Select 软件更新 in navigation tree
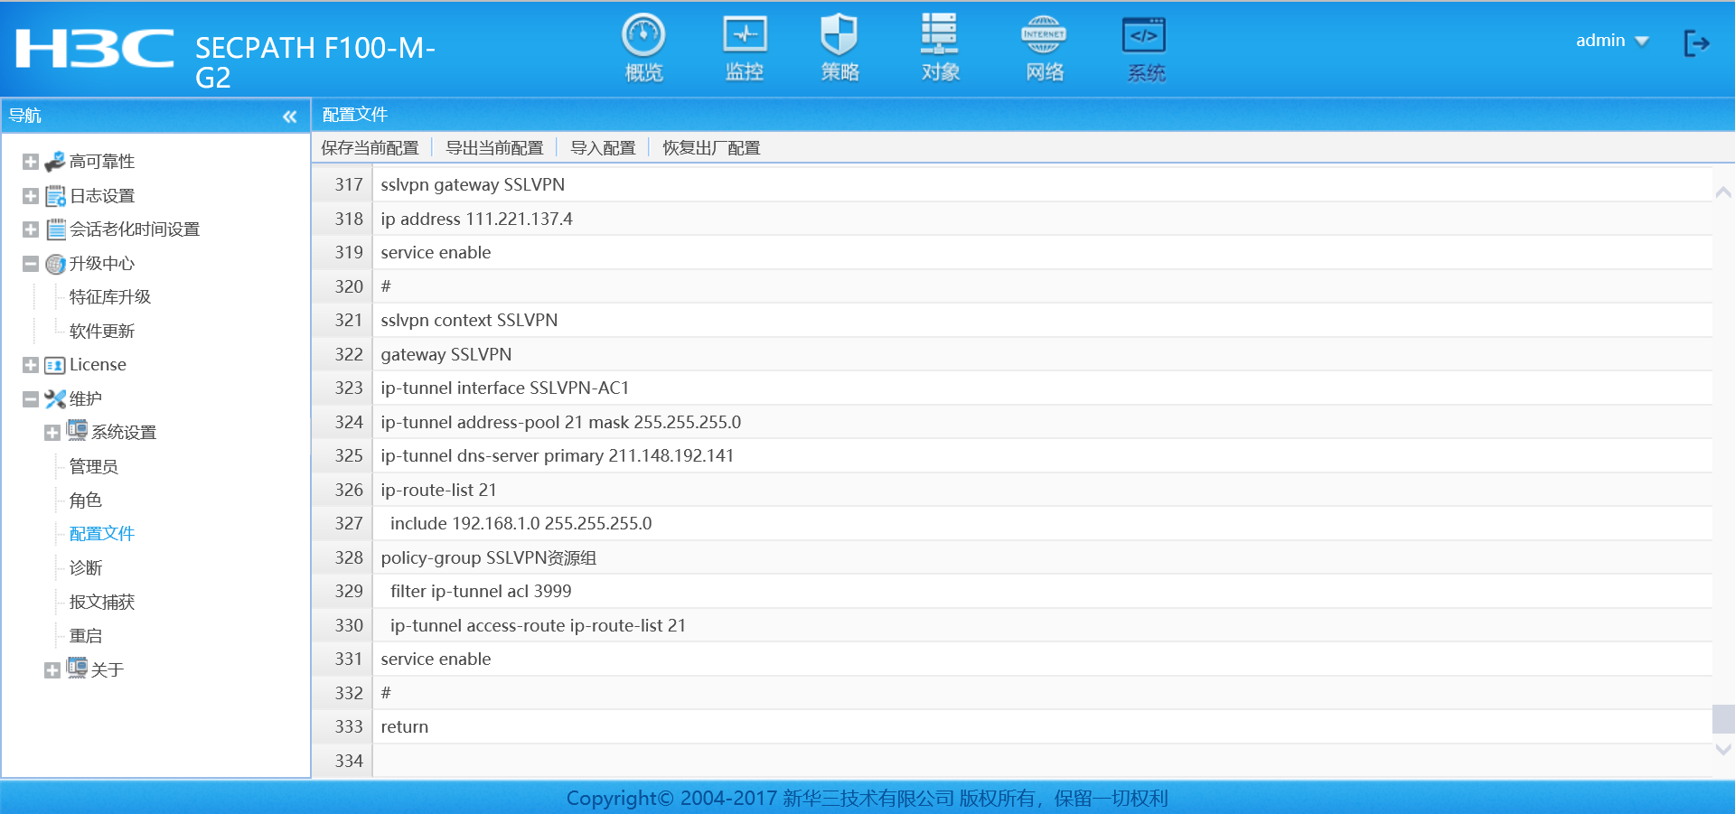This screenshot has width=1735, height=814. 102,332
